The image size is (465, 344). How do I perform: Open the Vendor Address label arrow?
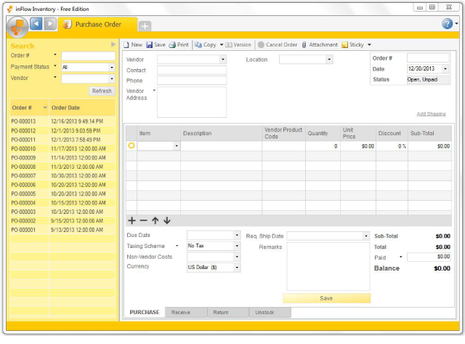(x=154, y=90)
